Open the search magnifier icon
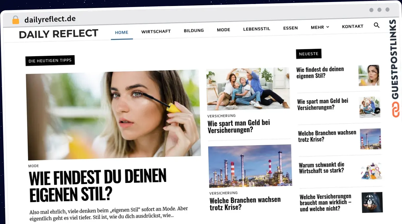Image resolution: width=402 pixels, height=224 pixels. pyautogui.click(x=377, y=25)
